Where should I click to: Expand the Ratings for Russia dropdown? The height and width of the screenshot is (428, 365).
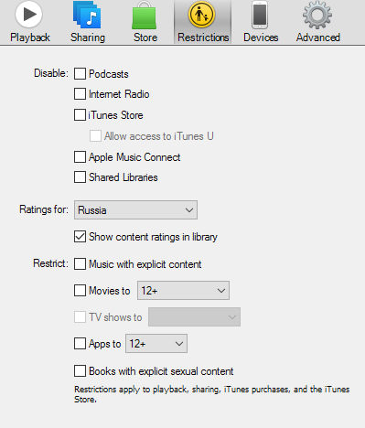[135, 209]
